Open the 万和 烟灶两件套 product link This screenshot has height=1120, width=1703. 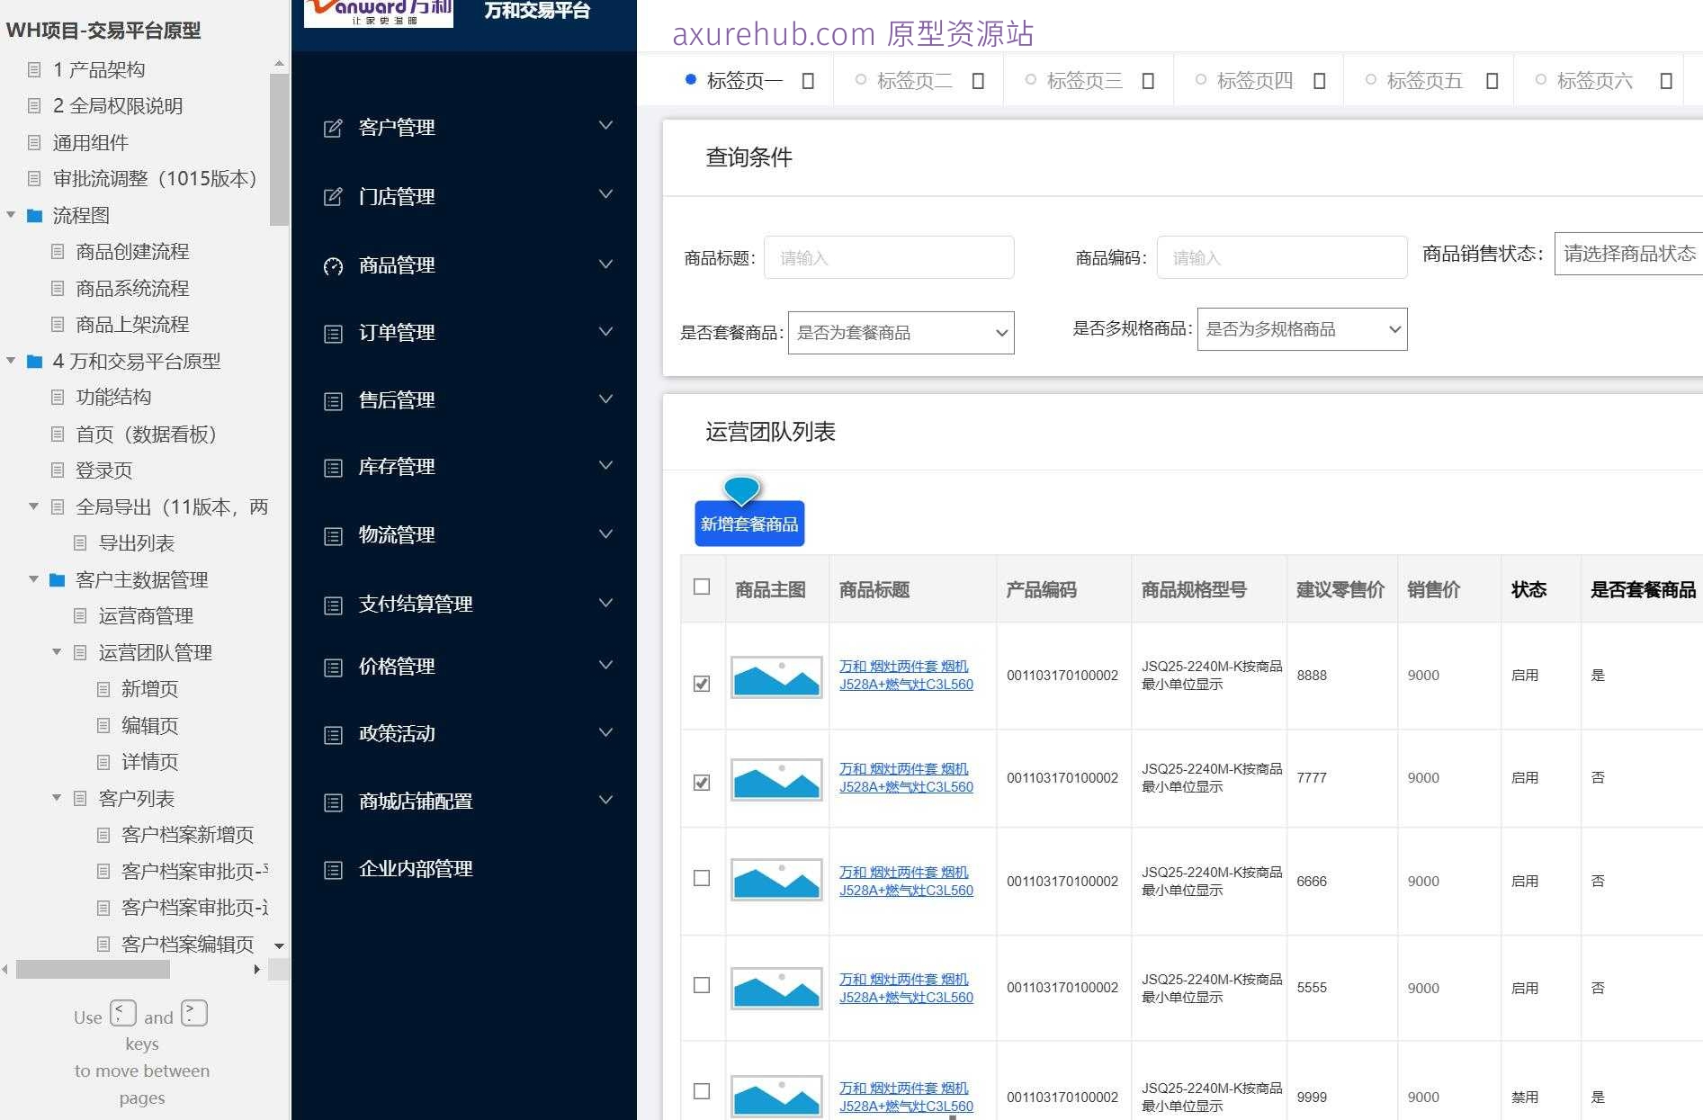[x=902, y=675]
